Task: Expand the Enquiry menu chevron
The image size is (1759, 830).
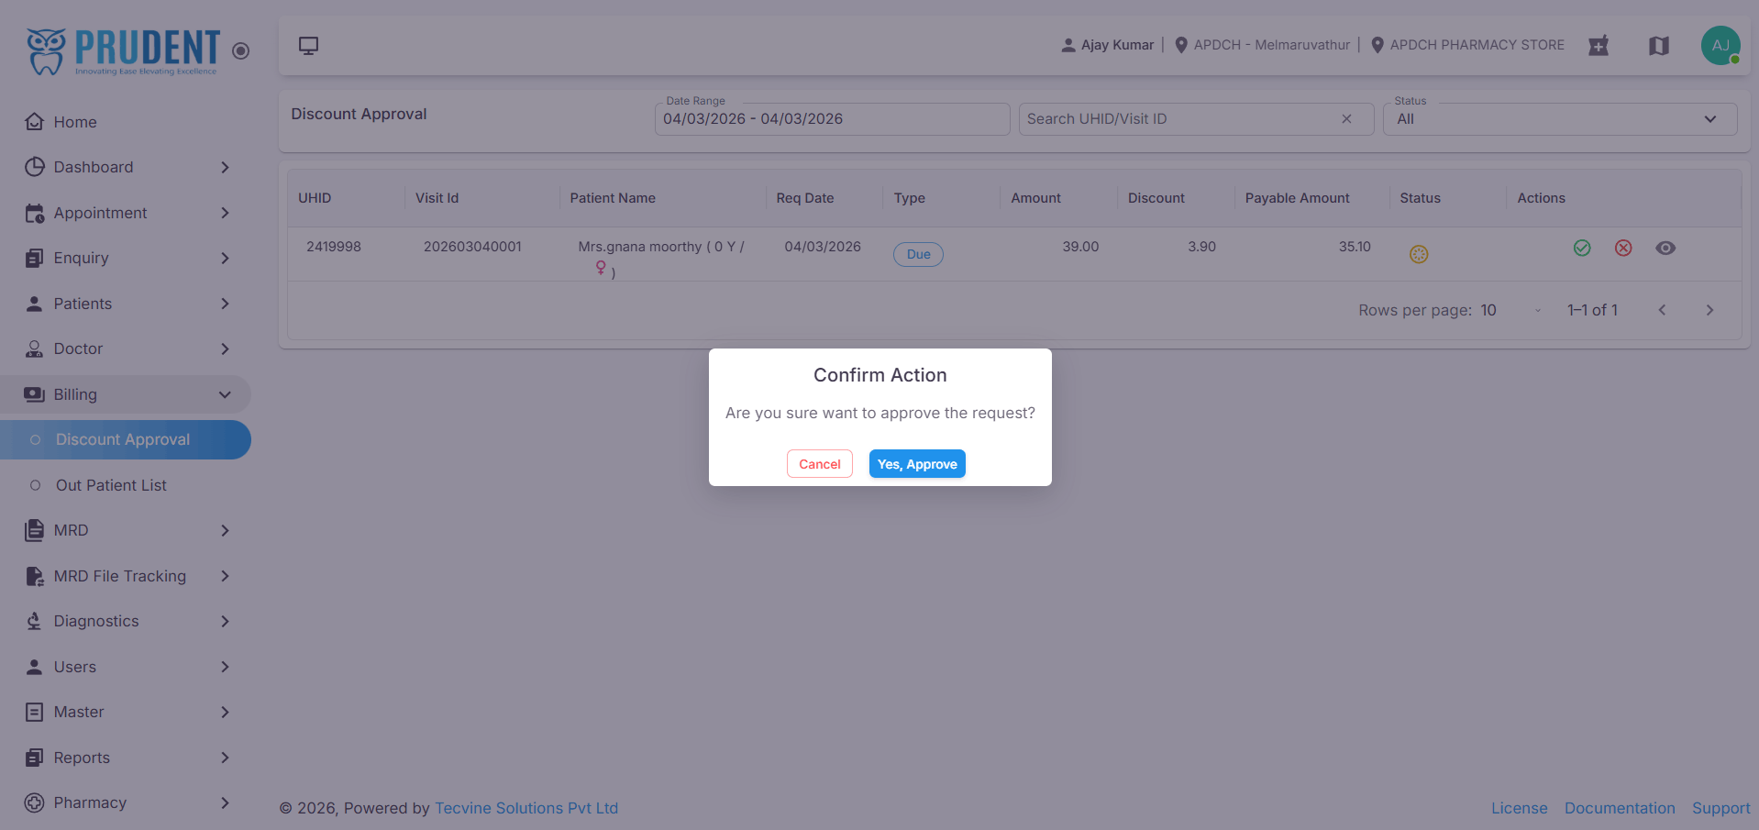Action: (225, 258)
